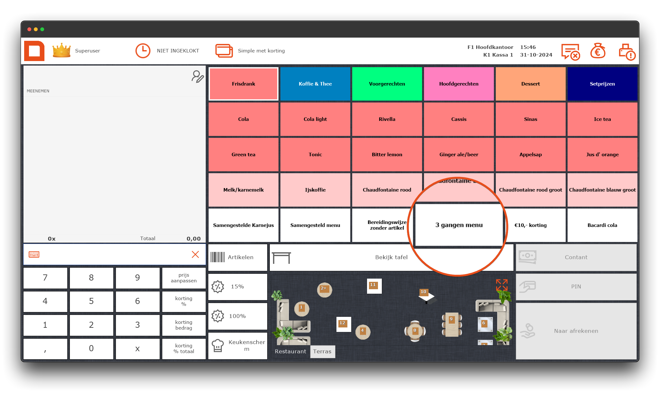This screenshot has height=393, width=660.
Task: Add 3 gangen menu to order
Action: (x=459, y=225)
